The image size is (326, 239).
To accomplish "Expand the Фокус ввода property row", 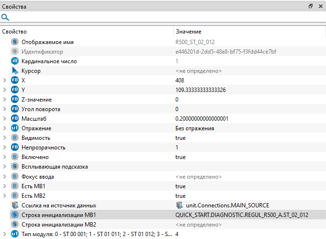I will click(x=4, y=176).
